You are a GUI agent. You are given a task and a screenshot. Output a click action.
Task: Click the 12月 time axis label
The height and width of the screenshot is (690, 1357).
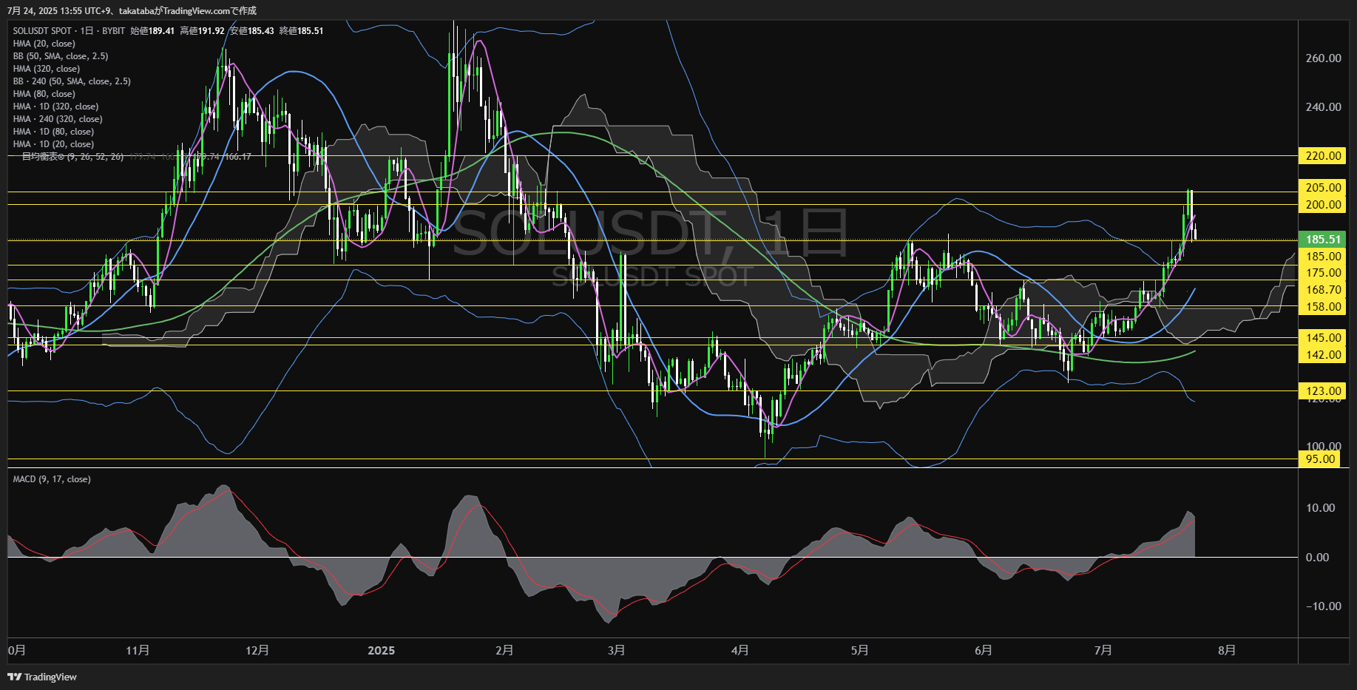point(257,650)
